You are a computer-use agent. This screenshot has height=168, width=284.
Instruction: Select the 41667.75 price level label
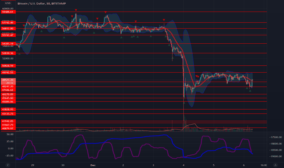[x=8, y=125]
